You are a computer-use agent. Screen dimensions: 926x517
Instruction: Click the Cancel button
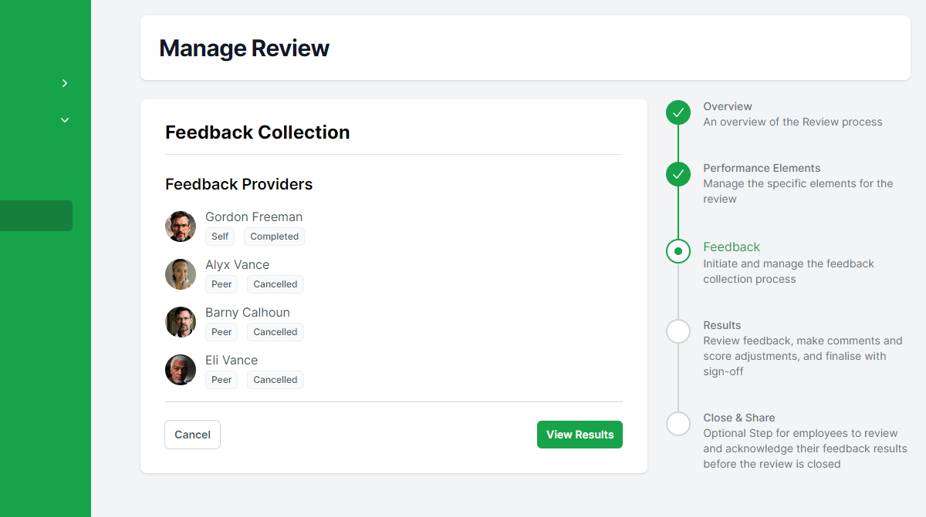192,435
